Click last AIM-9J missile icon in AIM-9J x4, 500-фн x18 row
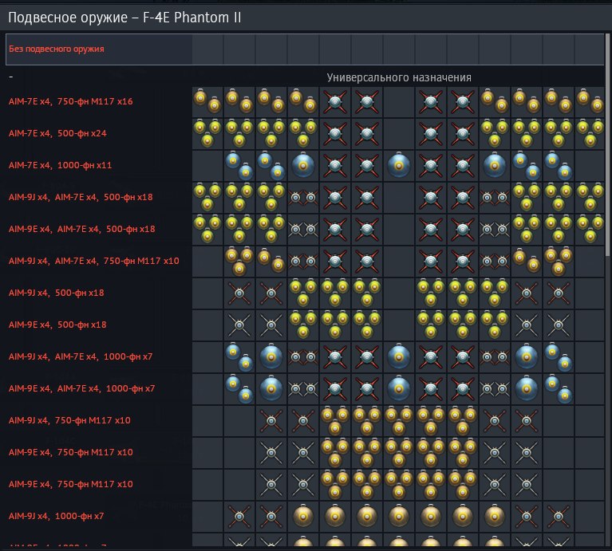 [x=558, y=293]
